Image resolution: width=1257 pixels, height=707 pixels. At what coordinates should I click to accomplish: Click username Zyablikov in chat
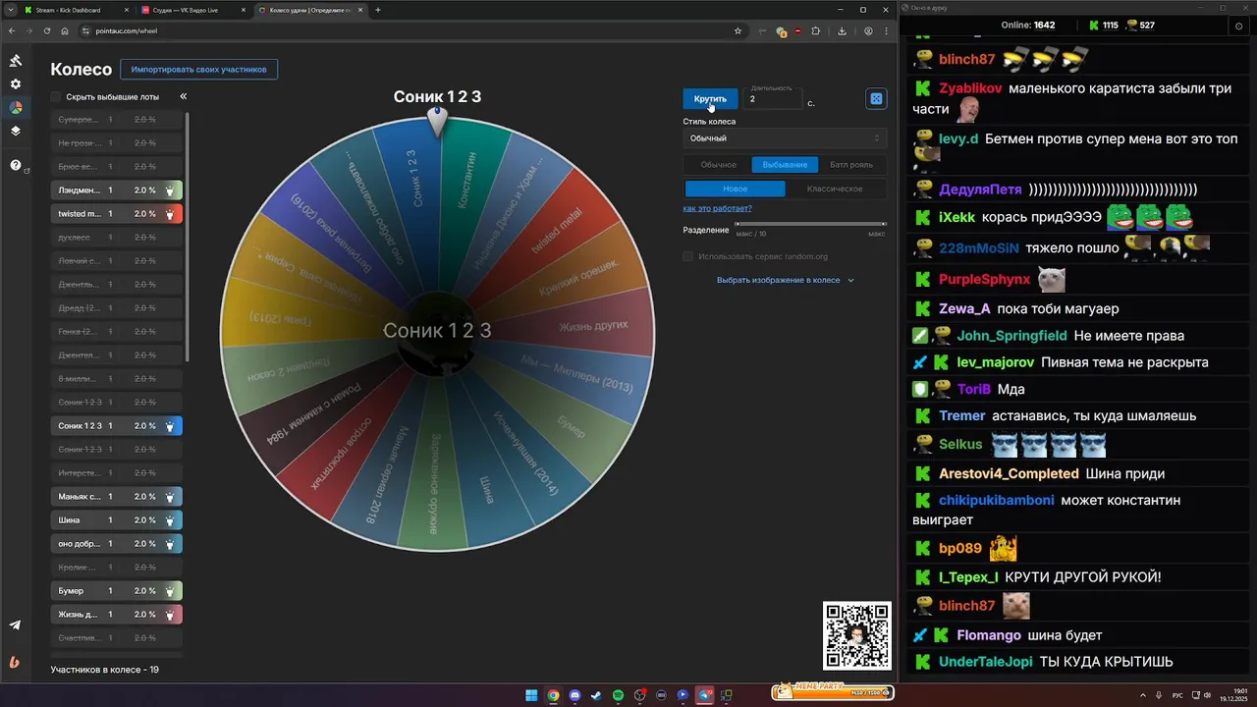click(970, 87)
